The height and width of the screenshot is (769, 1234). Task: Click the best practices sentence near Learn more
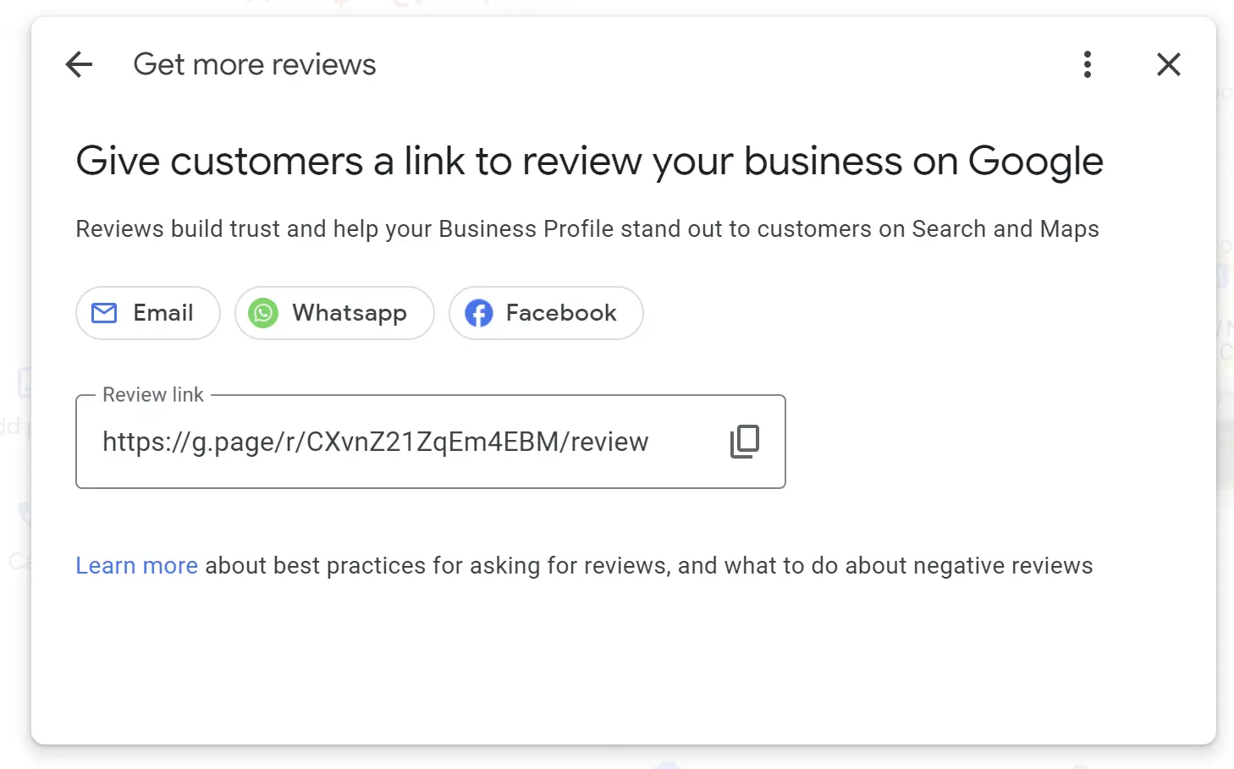click(592, 565)
